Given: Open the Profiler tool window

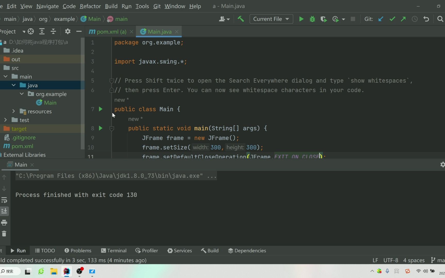Looking at the screenshot, I should point(147,250).
